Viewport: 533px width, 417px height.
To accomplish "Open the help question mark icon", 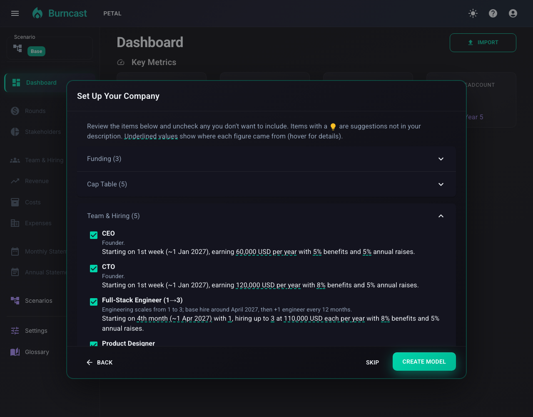I will pyautogui.click(x=493, y=13).
